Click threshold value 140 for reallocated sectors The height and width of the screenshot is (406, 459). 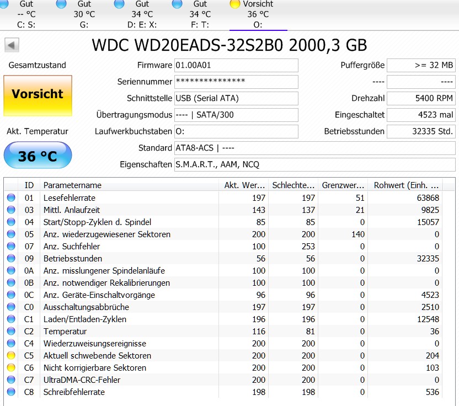coord(358,234)
